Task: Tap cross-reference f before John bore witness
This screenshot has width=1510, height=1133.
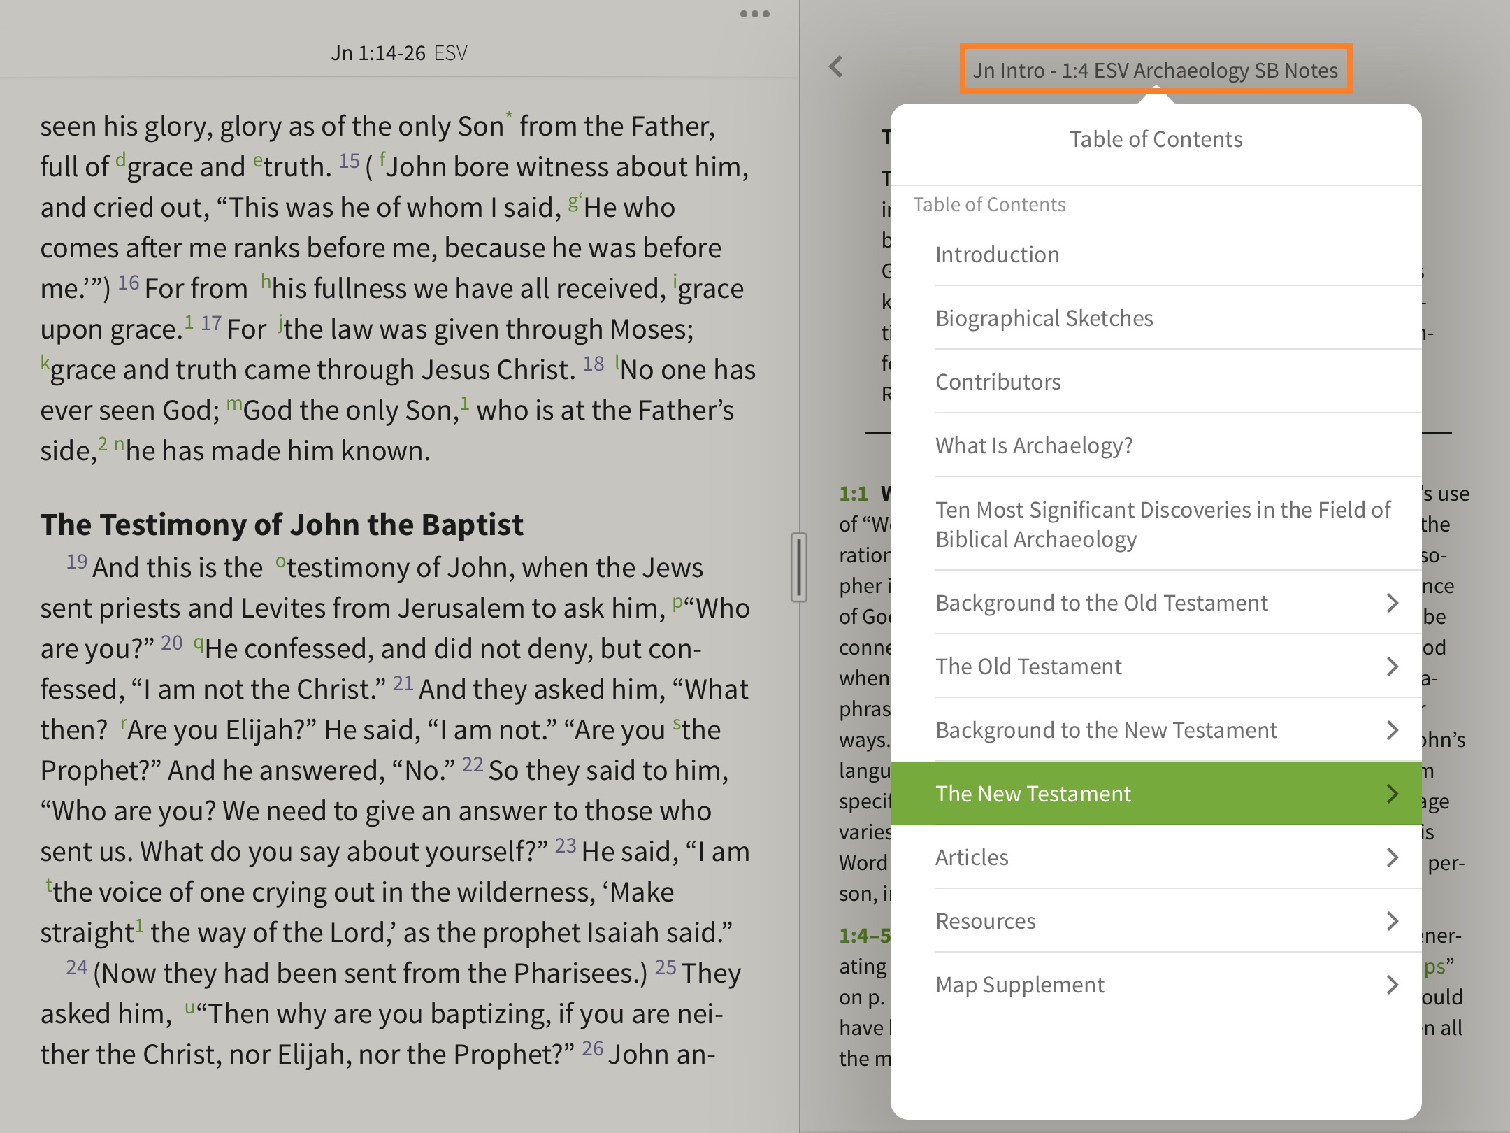Action: click(382, 160)
